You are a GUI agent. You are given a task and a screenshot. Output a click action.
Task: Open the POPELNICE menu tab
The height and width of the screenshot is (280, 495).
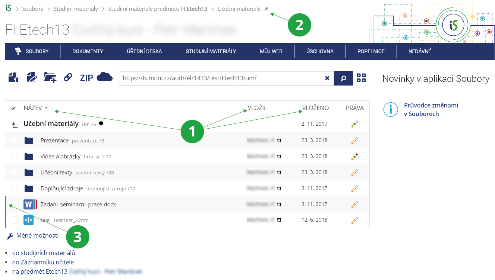pyautogui.click(x=371, y=52)
